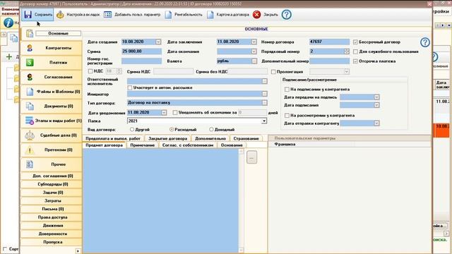Open tab settings (Настройка вкладок) icon
The width and height of the screenshot is (452, 254).
(60, 14)
